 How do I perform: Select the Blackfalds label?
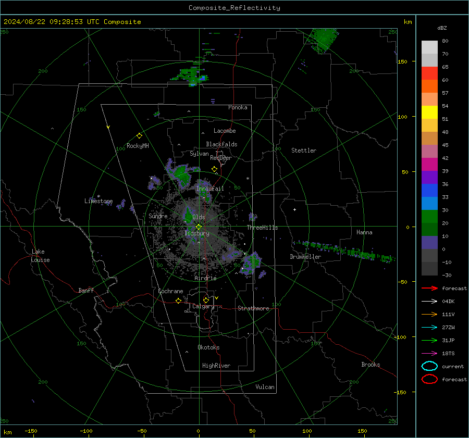point(221,144)
